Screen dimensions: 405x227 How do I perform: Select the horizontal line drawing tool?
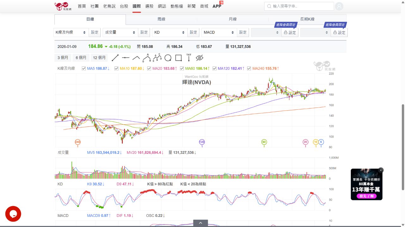tap(125, 58)
